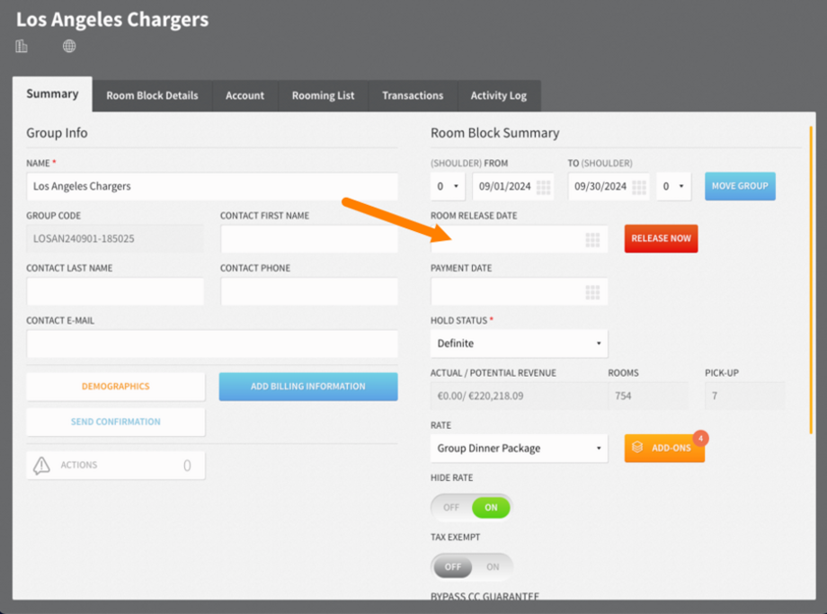Click the red Add-Ons count badge
This screenshot has height=614, width=827.
(700, 439)
